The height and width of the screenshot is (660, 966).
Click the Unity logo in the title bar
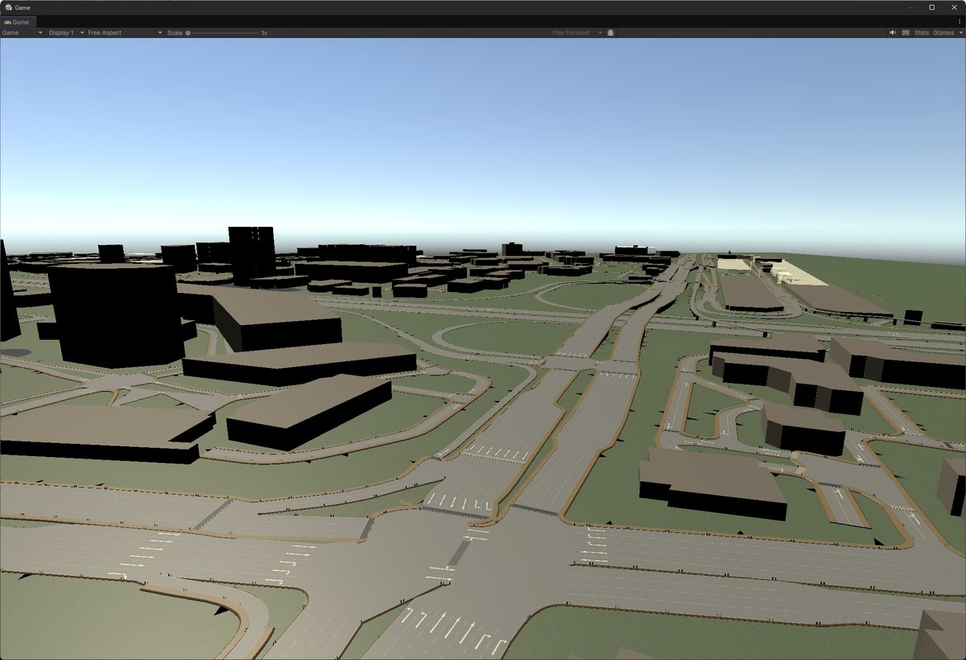8,7
